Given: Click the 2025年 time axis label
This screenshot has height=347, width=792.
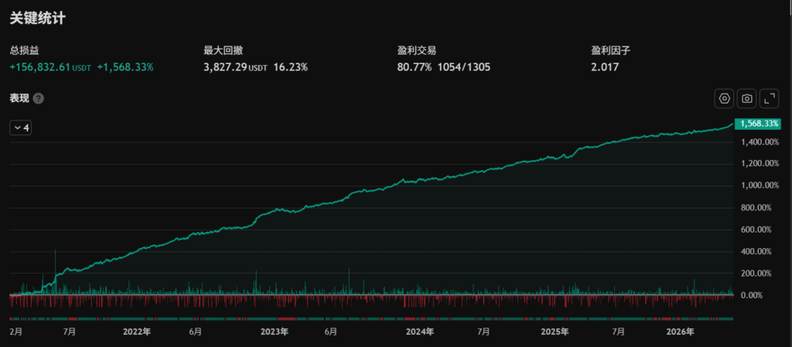Looking at the screenshot, I should 555,332.
